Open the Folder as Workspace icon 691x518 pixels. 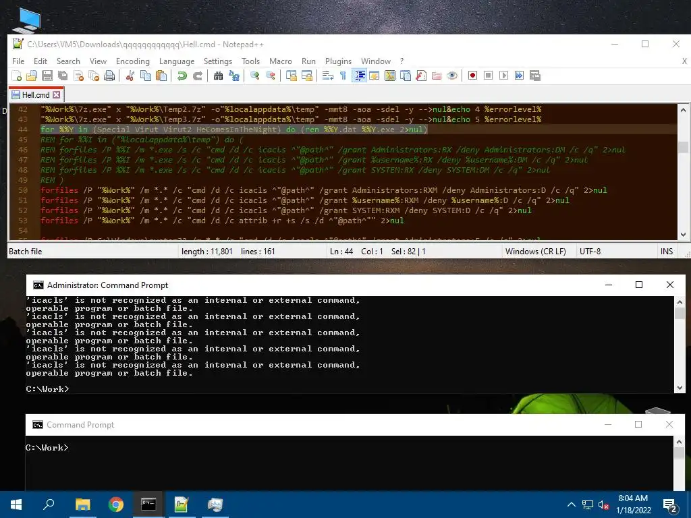(x=437, y=76)
